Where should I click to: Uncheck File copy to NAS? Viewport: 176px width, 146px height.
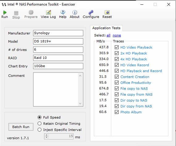tap(117, 88)
